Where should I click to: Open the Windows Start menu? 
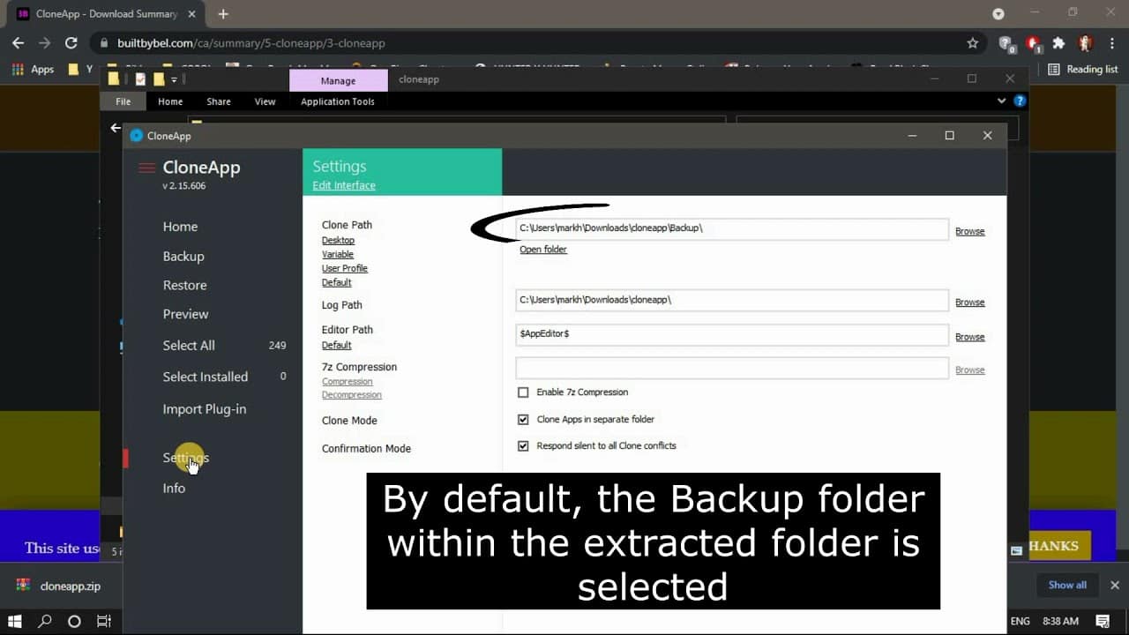click(15, 621)
